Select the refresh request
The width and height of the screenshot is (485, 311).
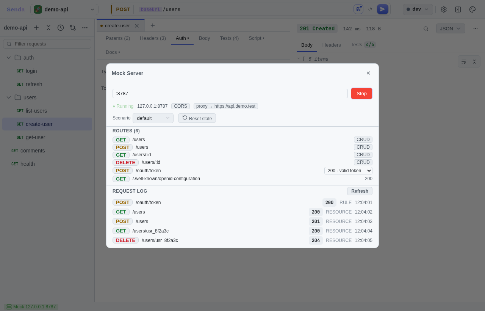47,84
